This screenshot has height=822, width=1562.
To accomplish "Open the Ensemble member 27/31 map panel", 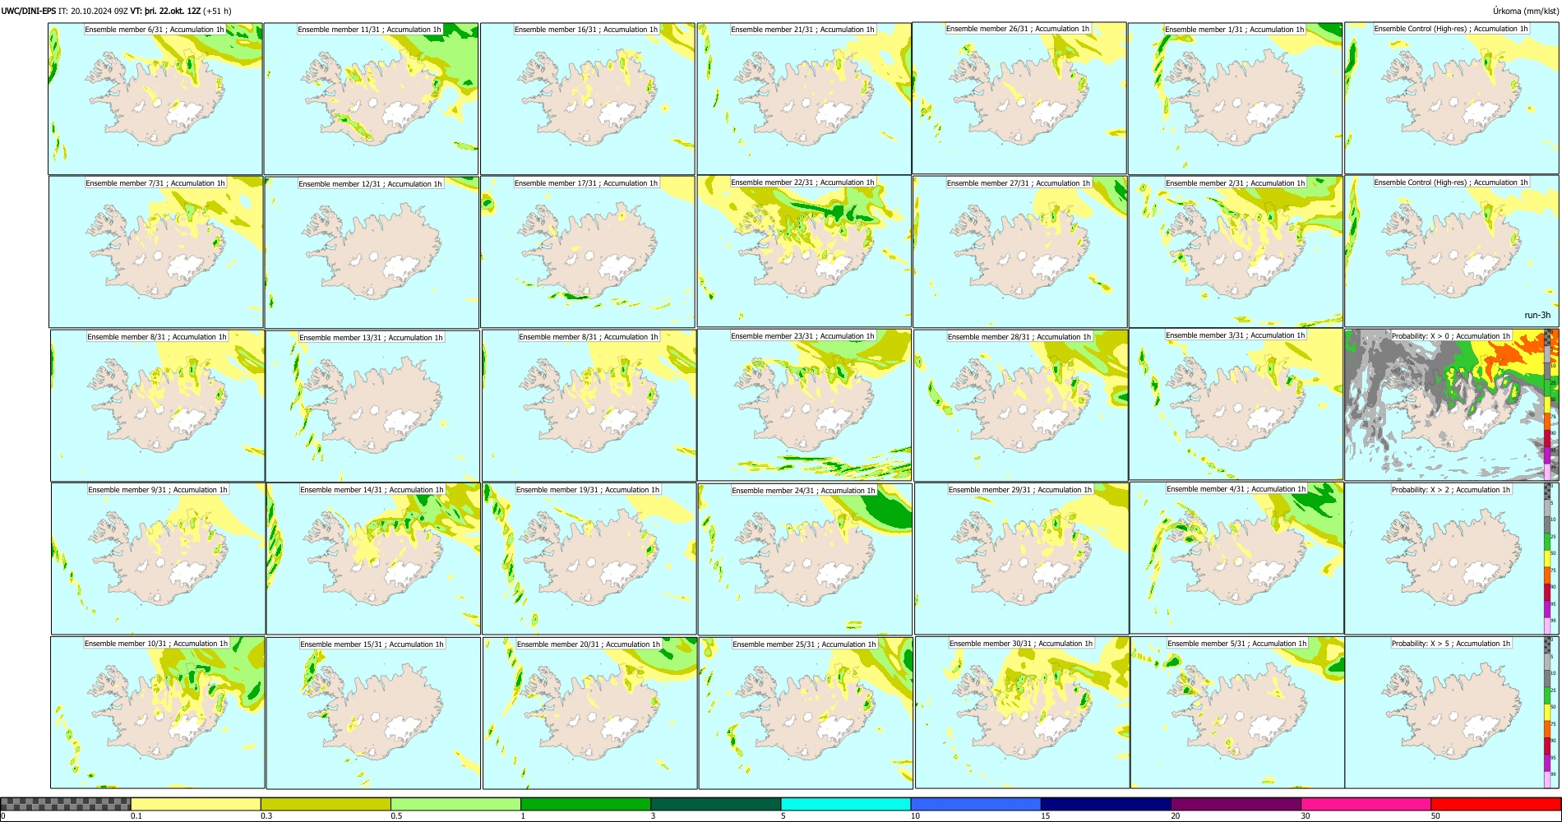I will point(1020,252).
